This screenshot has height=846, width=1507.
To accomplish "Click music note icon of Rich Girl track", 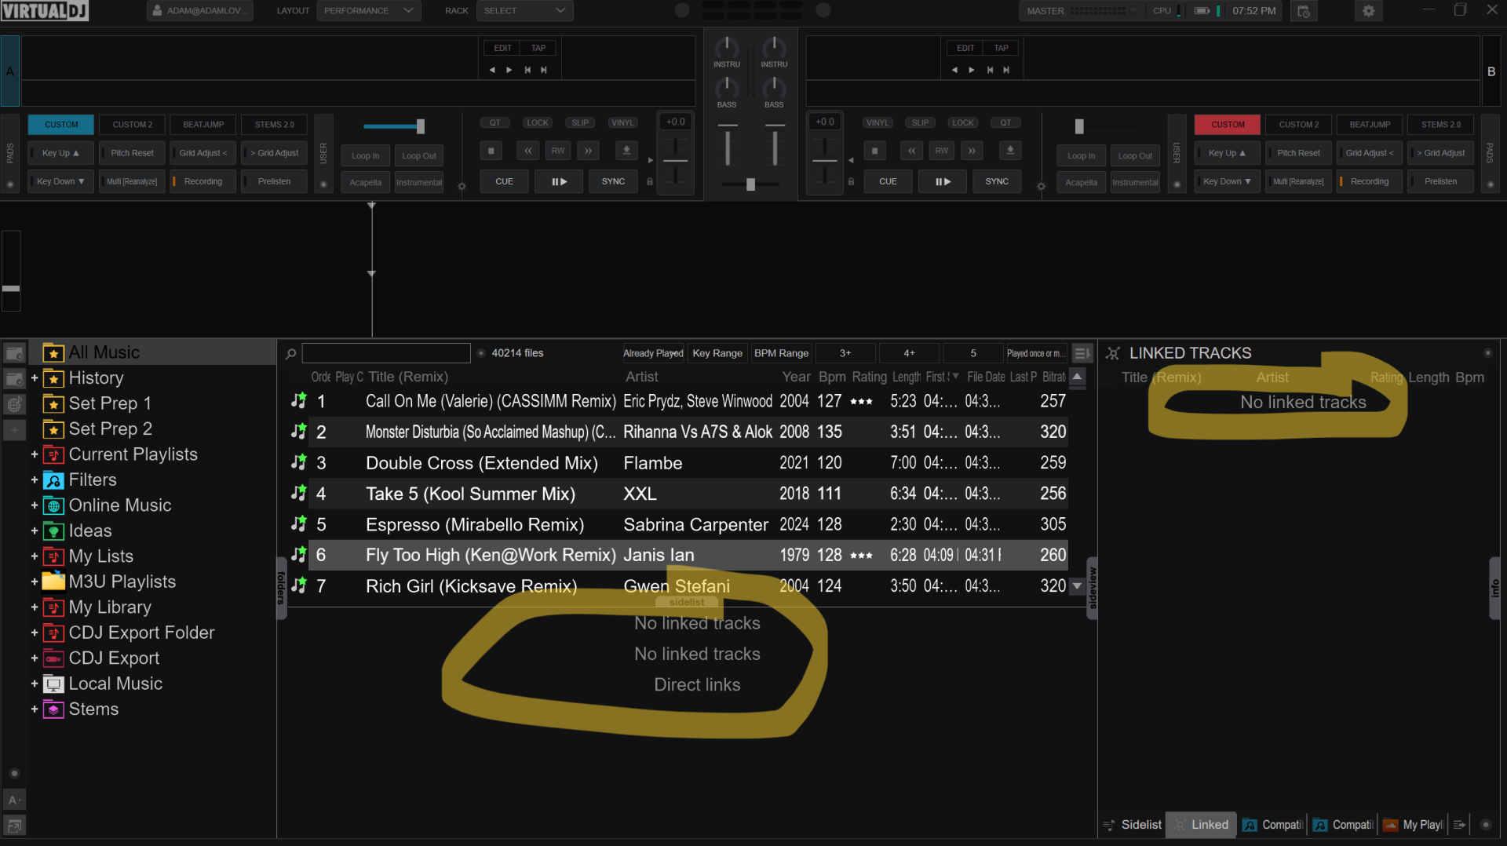I will tap(298, 585).
